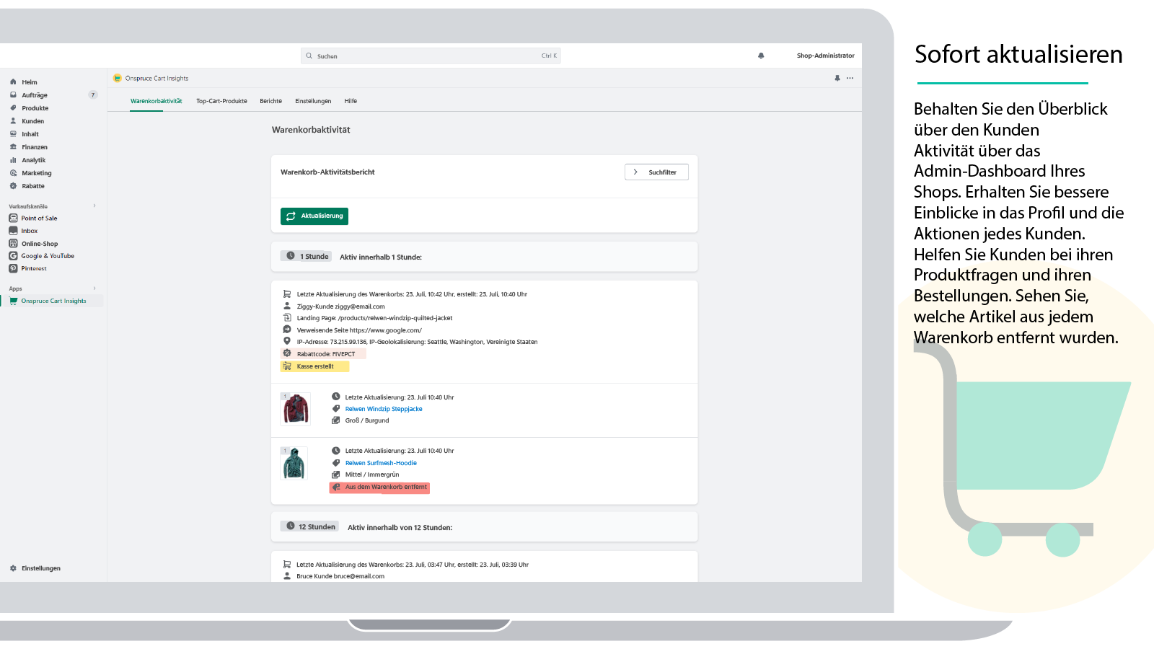The image size is (1154, 649).
Task: Open Inbox sales channel
Action: (x=29, y=231)
